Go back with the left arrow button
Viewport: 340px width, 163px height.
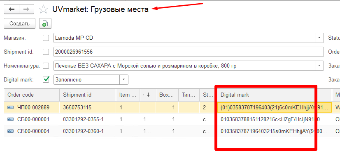[x=12, y=9]
